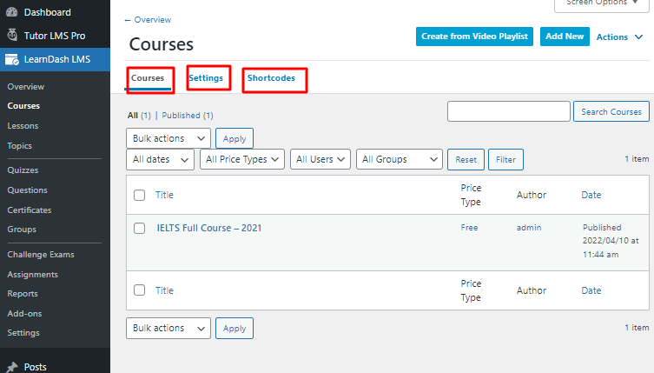
Task: Tick the select-all checkbox in the table header
Action: click(x=139, y=195)
